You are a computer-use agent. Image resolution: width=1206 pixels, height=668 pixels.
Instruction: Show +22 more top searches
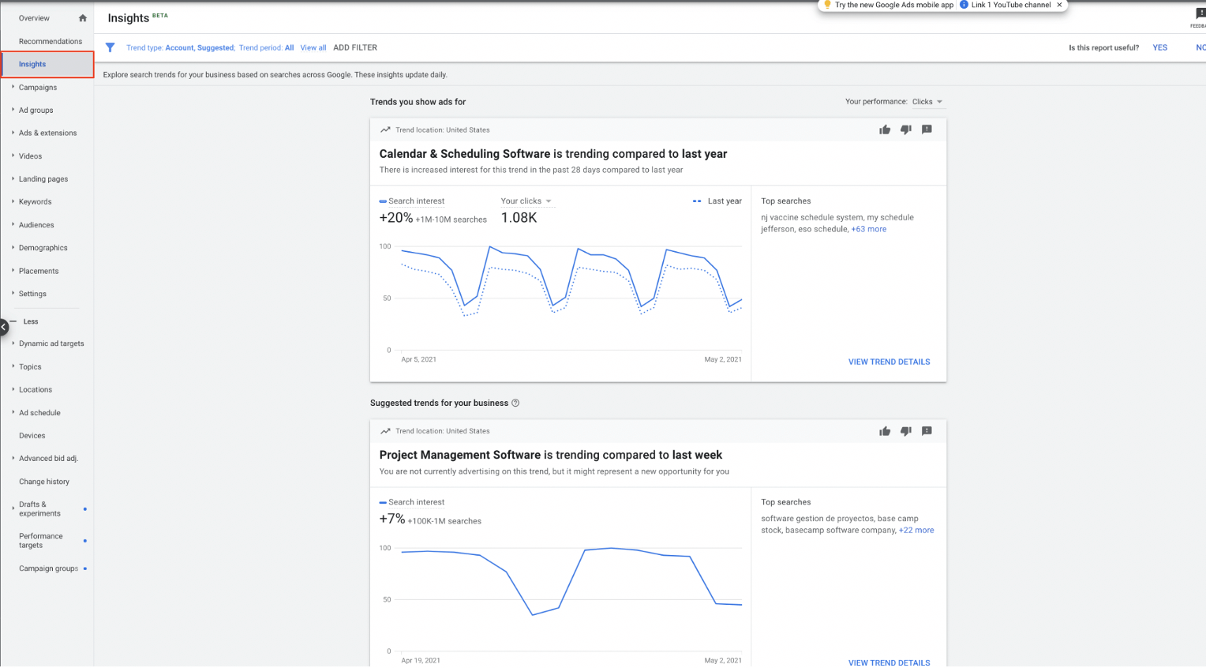(916, 531)
